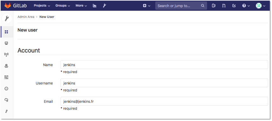Click the Email field label
The width and height of the screenshot is (272, 121).
point(48,101)
